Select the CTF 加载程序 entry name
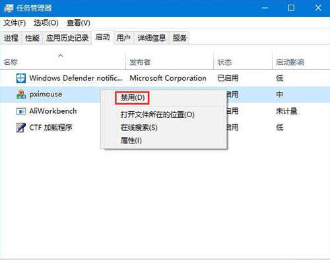The image size is (330, 260). pyautogui.click(x=51, y=128)
